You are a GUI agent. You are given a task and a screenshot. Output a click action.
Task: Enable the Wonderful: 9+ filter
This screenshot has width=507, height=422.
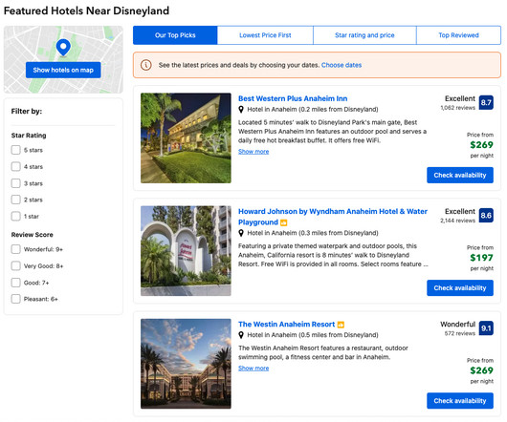[16, 249]
